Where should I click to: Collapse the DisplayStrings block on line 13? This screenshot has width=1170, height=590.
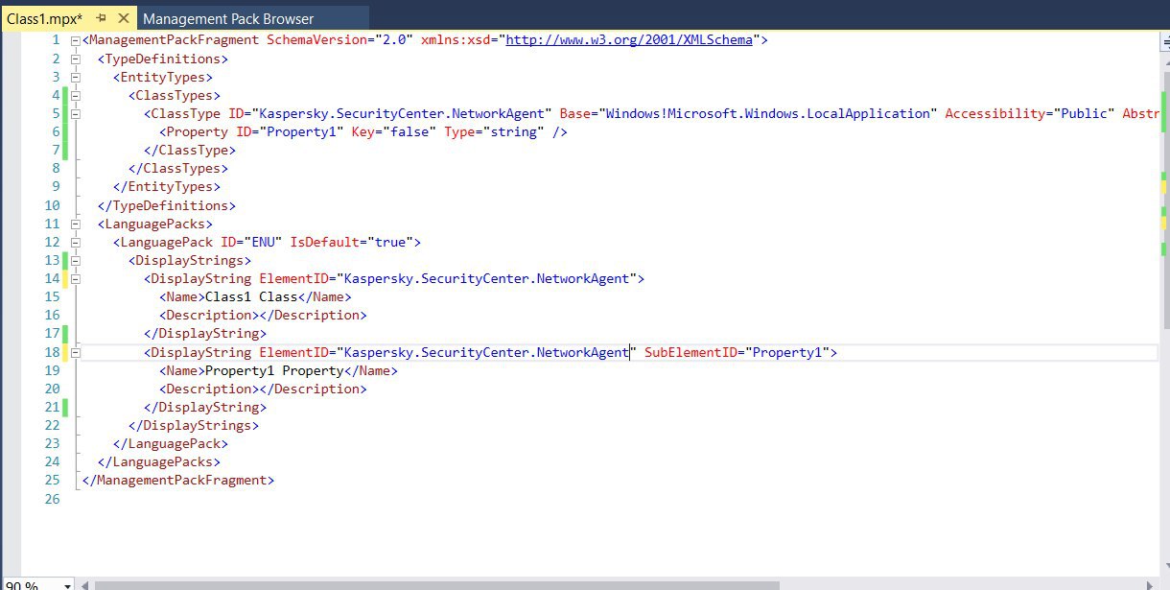click(x=76, y=260)
